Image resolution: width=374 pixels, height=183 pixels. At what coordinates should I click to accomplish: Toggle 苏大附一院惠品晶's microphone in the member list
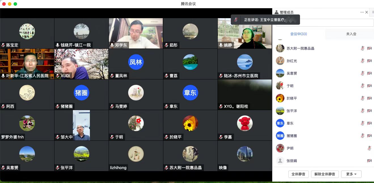(x=362, y=48)
